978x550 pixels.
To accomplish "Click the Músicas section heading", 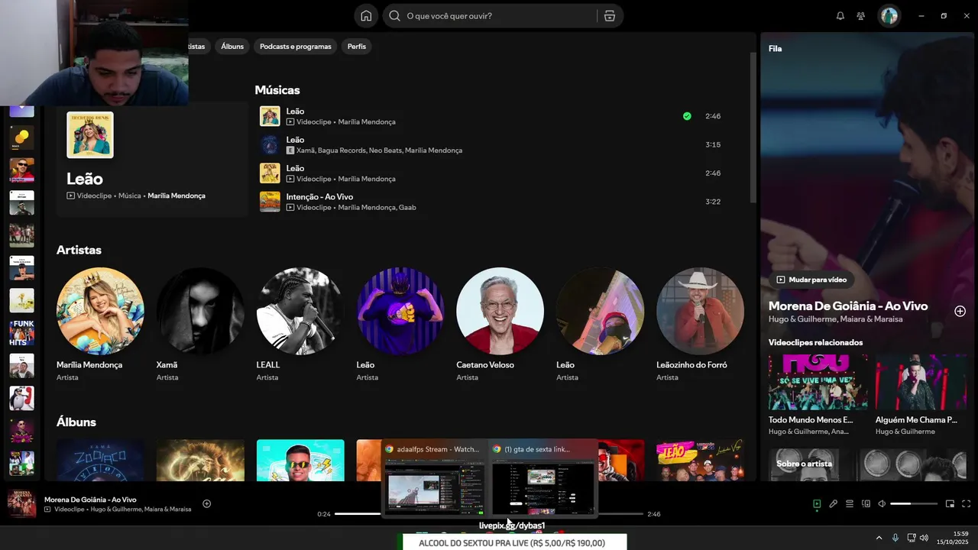I will pos(277,90).
